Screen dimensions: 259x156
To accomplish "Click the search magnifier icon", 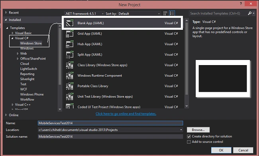I will 249,13.
